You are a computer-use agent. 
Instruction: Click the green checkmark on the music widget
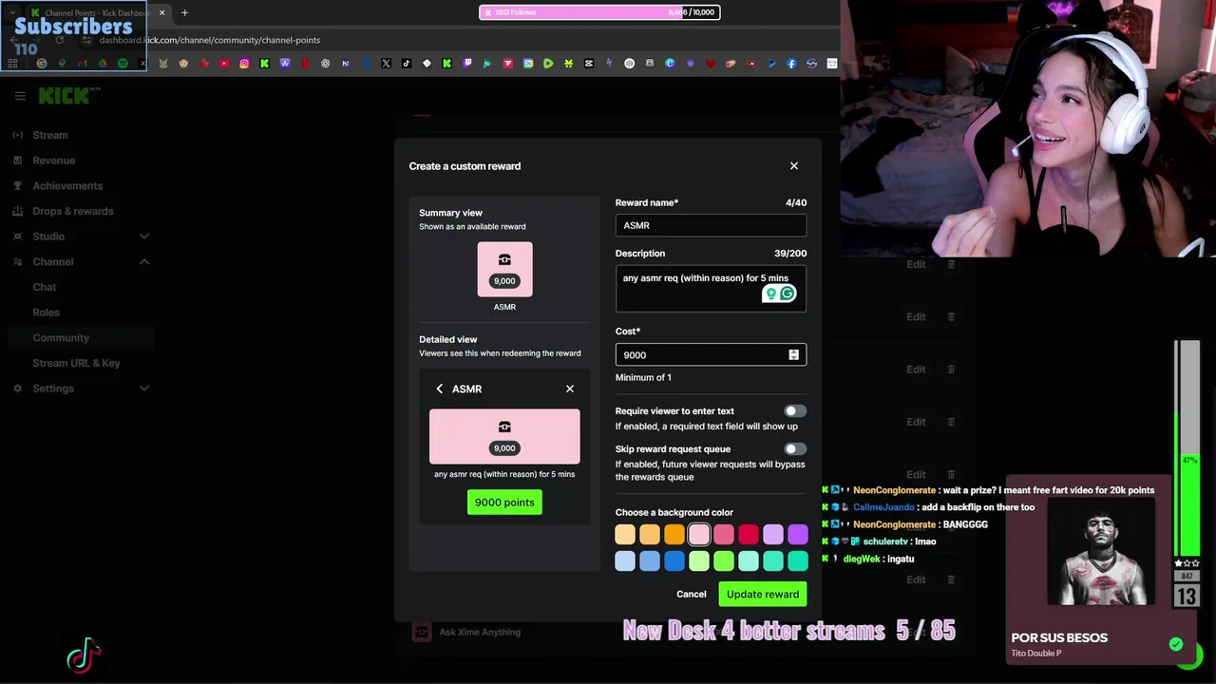[1176, 644]
